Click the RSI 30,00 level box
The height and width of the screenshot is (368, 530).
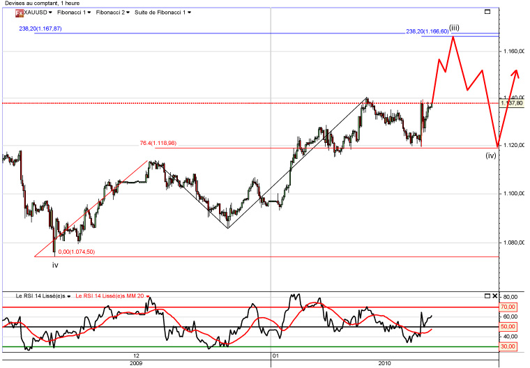pyautogui.click(x=508, y=346)
